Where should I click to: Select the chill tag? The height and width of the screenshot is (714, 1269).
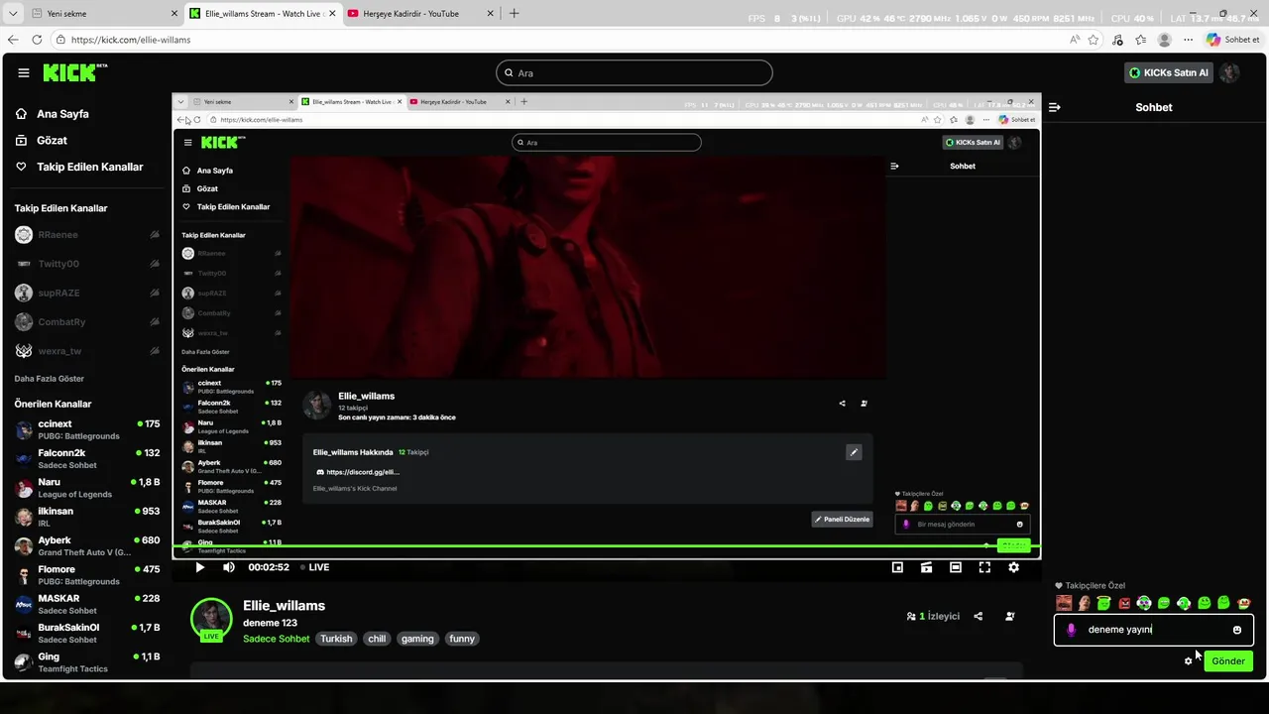coord(377,639)
